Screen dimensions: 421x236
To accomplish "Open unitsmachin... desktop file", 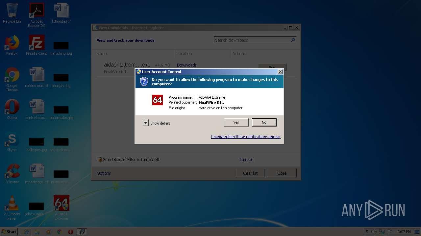I will click(x=61, y=177).
